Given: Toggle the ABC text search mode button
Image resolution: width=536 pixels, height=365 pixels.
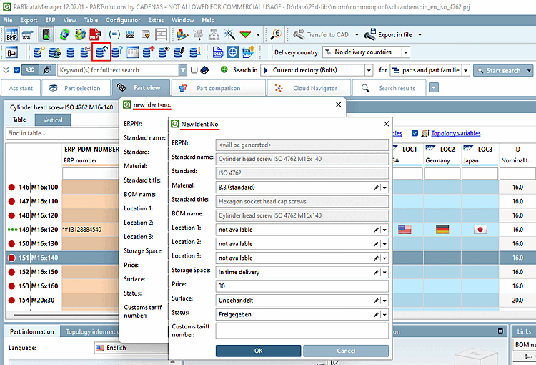Looking at the screenshot, I should [x=30, y=70].
